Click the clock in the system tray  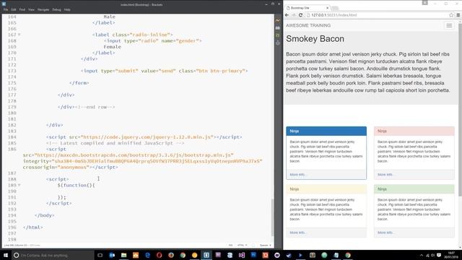click(451, 255)
